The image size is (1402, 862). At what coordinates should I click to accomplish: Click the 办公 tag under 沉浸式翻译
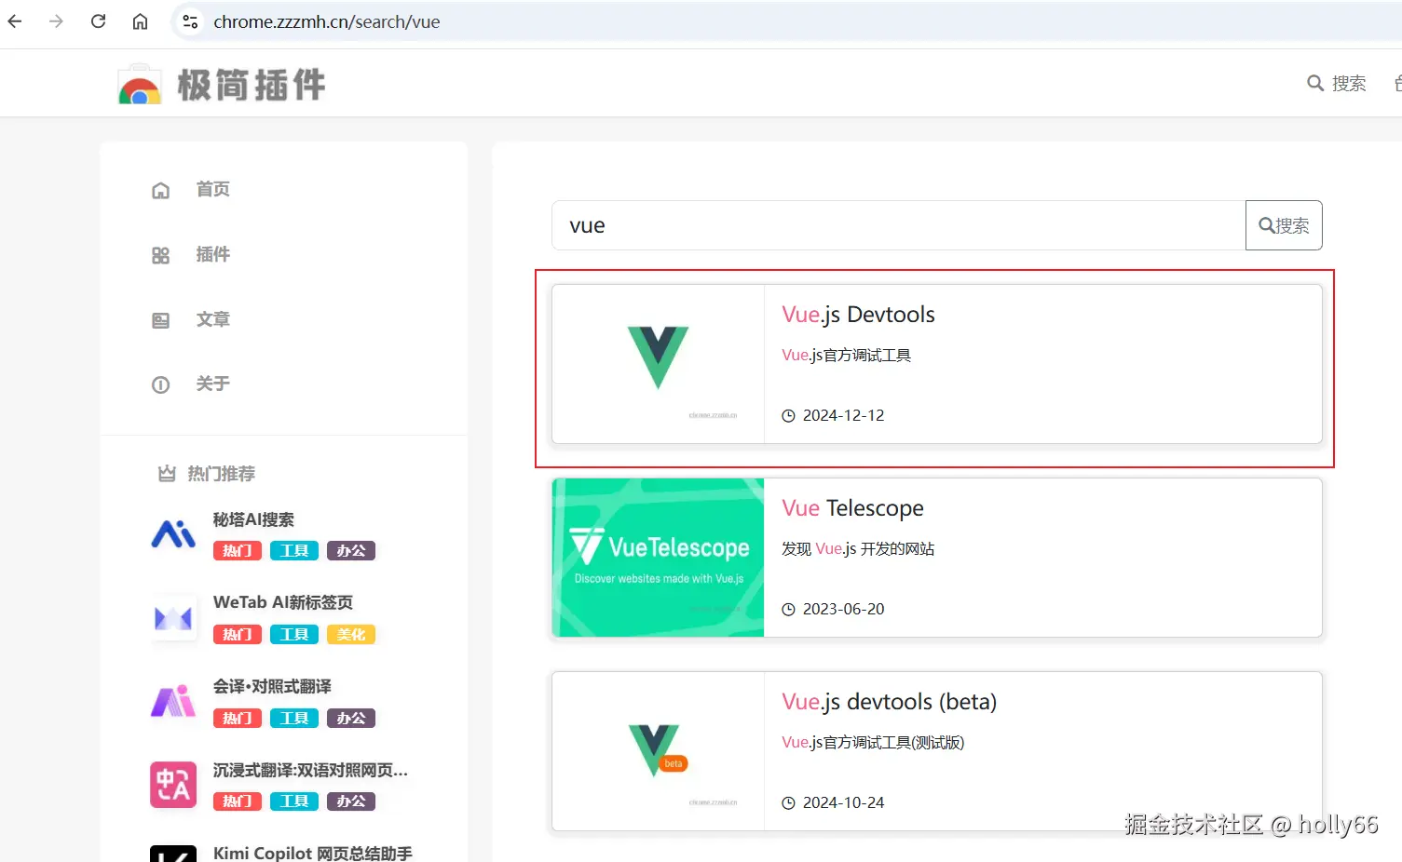[x=351, y=801]
